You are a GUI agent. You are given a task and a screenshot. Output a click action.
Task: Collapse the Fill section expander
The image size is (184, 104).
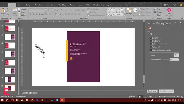pyautogui.click(x=148, y=34)
